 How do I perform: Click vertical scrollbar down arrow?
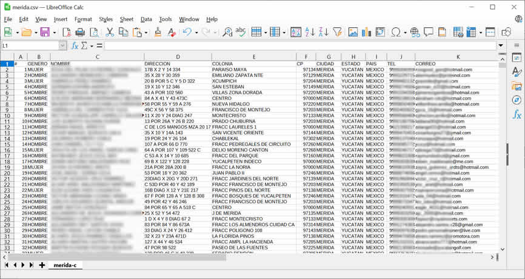pos(502,249)
